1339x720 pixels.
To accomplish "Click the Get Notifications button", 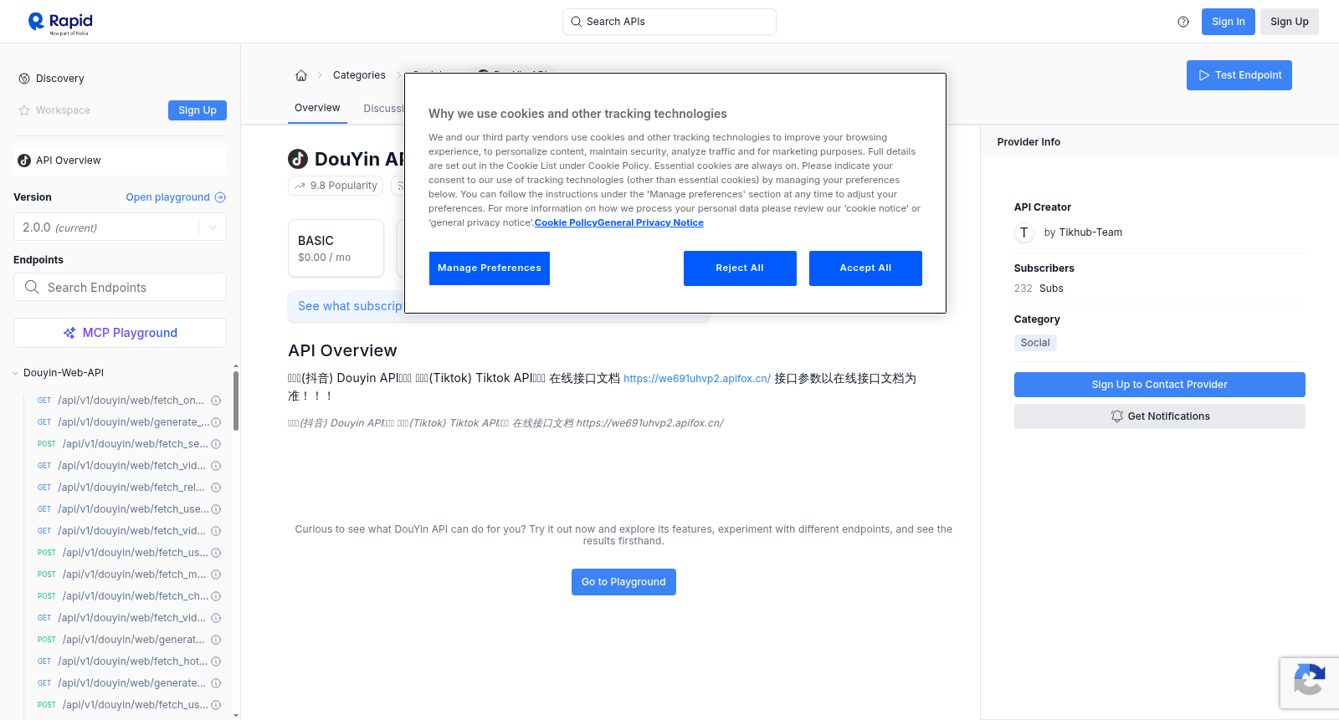I will [x=1159, y=416].
